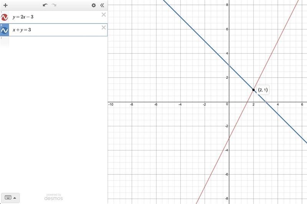
Task: Click the grayed redo arrow
Action: pos(54,5)
